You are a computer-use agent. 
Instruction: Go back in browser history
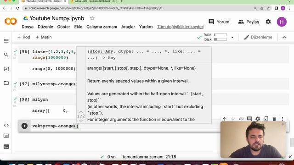pos(5,8)
